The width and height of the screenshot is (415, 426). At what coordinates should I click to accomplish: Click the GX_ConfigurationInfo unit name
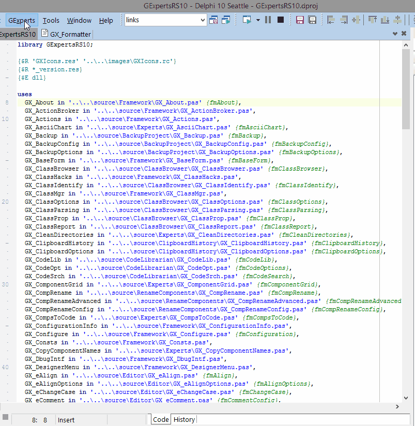pyautogui.click(x=61, y=326)
